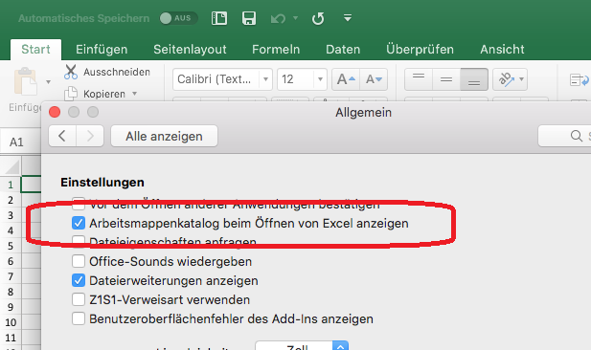The width and height of the screenshot is (591, 350).
Task: Open the customize quick access toolbar menu
Action: coord(348,17)
